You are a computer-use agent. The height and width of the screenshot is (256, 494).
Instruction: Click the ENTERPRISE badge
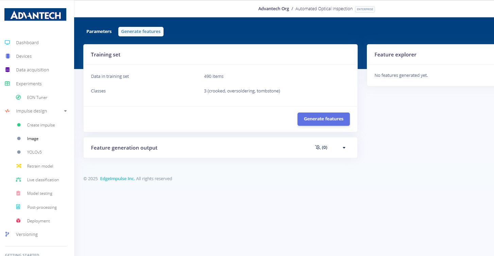click(x=365, y=9)
